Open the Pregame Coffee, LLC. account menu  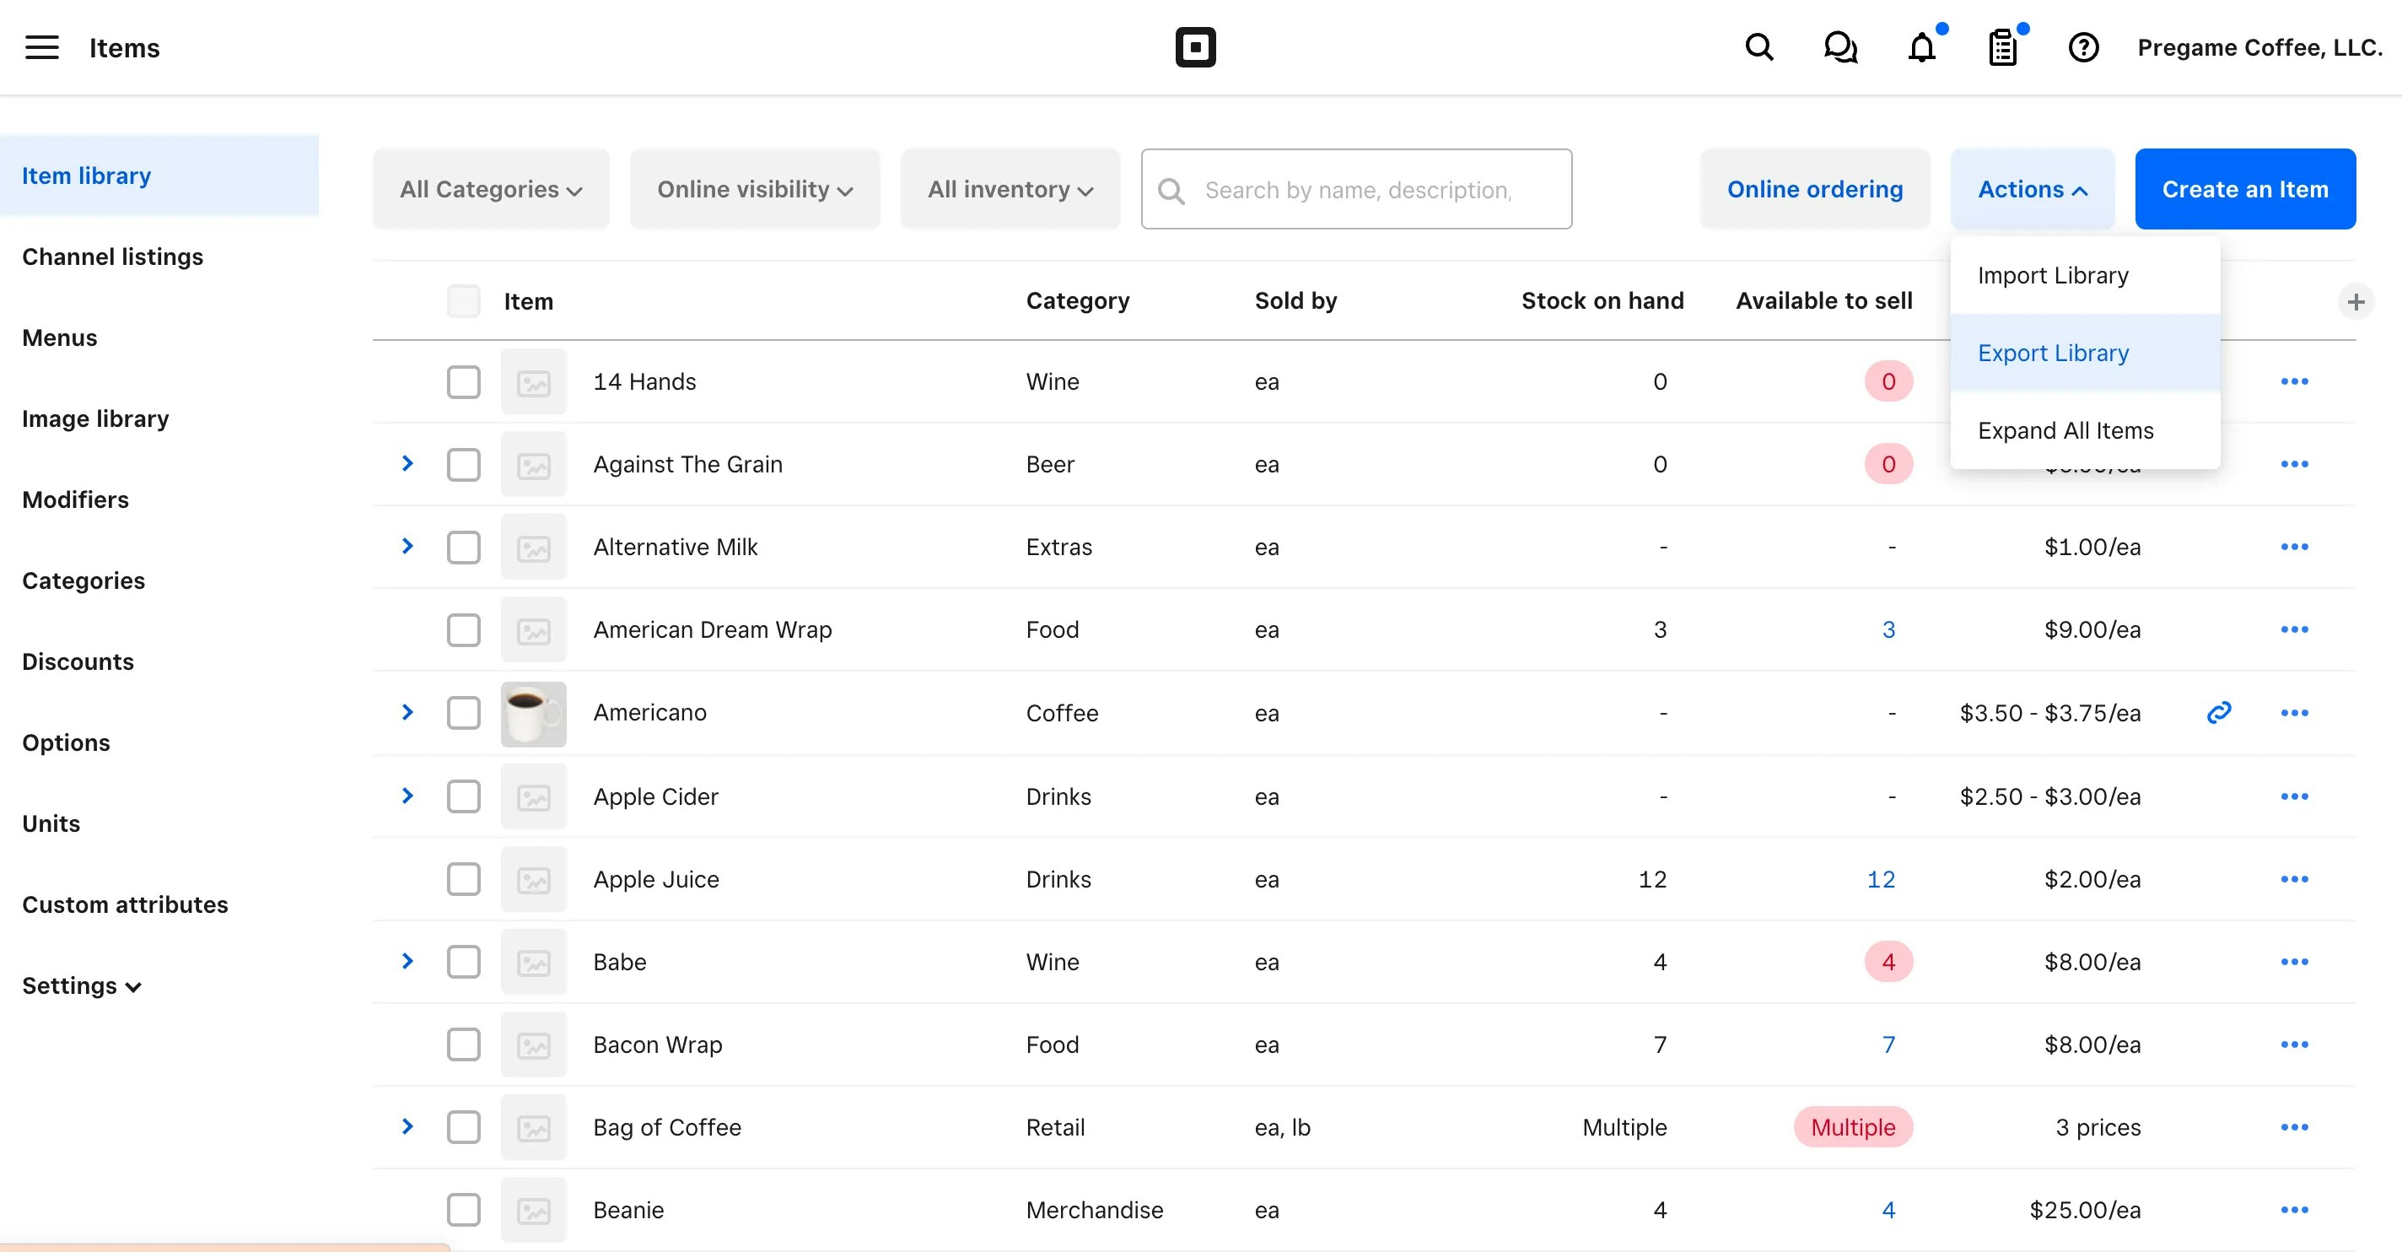point(2260,47)
